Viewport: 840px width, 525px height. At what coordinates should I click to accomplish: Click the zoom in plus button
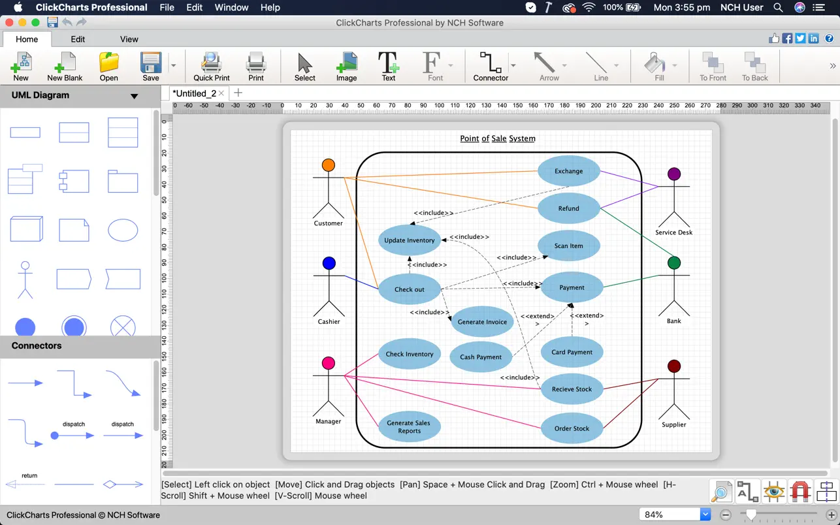click(831, 515)
